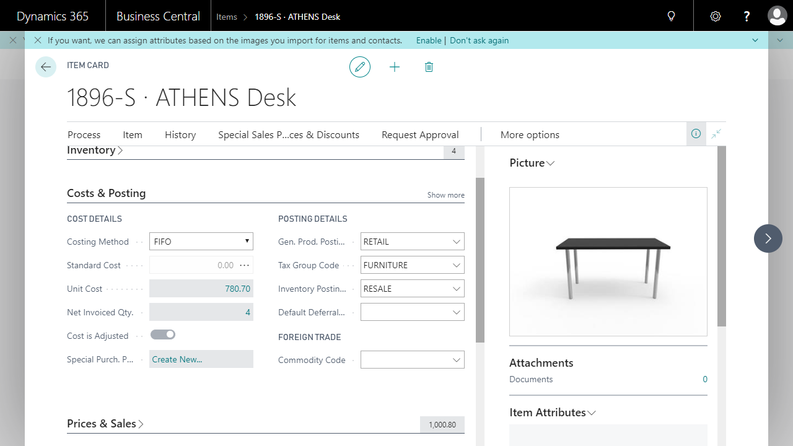The width and height of the screenshot is (793, 446).
Task: Expand the Inventory section
Action: (95, 150)
